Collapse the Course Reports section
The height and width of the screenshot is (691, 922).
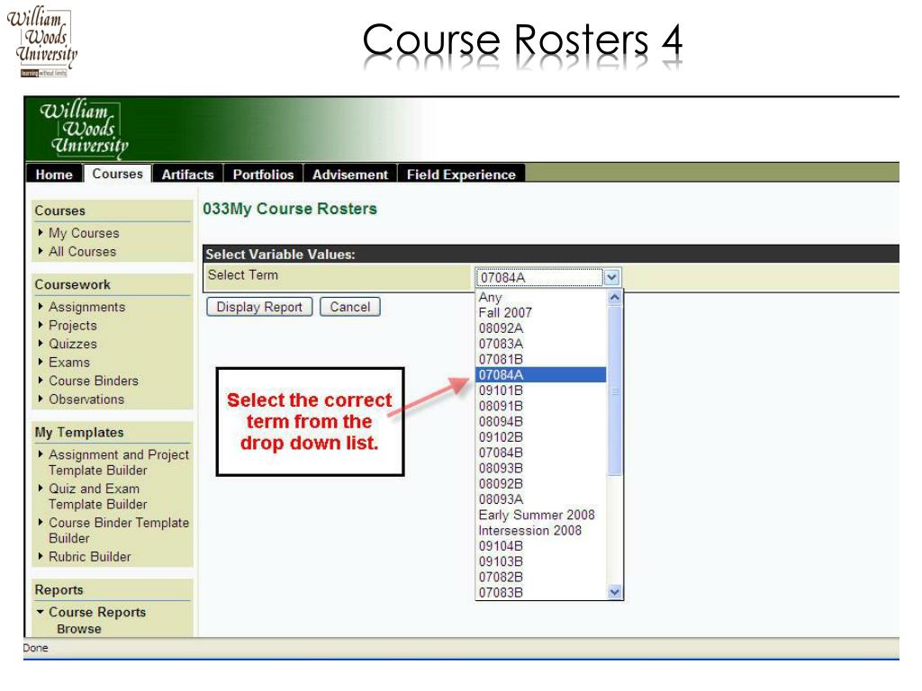click(x=40, y=612)
